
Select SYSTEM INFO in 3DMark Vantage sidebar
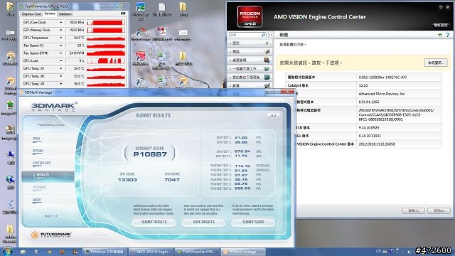click(42, 163)
